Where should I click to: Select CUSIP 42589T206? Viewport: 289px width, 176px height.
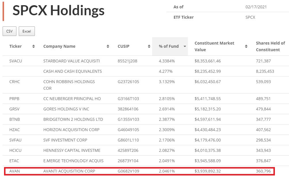point(128,150)
